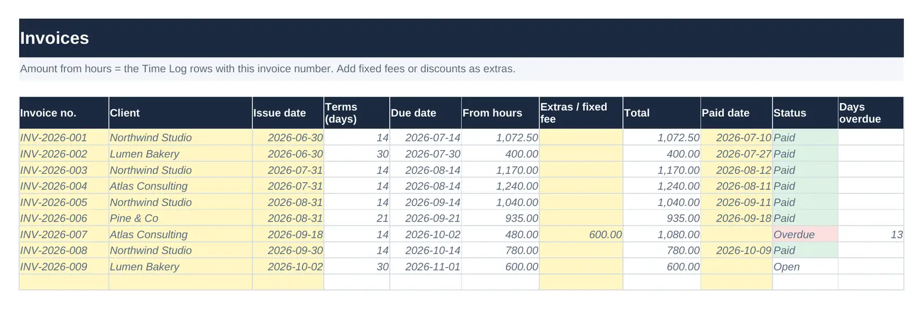This screenshot has height=309, width=923.
Task: Click issue date 2026-10-02
Action: click(x=288, y=266)
